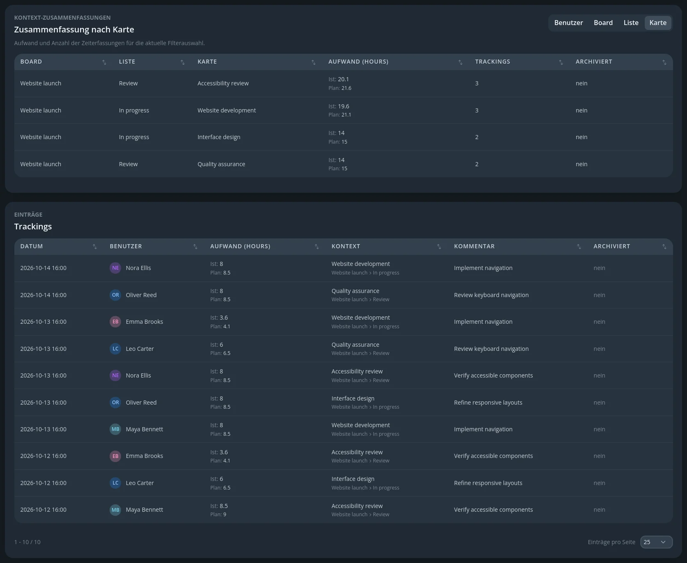Sort summary by Trackings count sort icon
Screen dimensions: 687x563
(561, 62)
